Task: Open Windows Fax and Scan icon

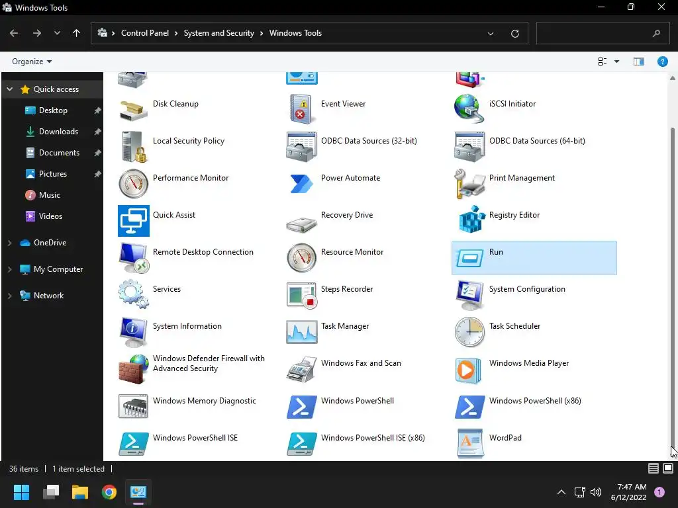Action: pos(301,369)
